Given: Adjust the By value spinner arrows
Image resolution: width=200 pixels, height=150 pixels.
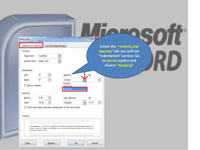Looking at the screenshot, I should click(x=99, y=80).
